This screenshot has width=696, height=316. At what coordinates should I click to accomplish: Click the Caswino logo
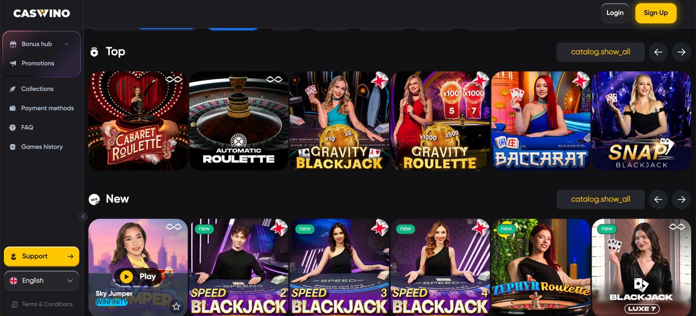[42, 14]
